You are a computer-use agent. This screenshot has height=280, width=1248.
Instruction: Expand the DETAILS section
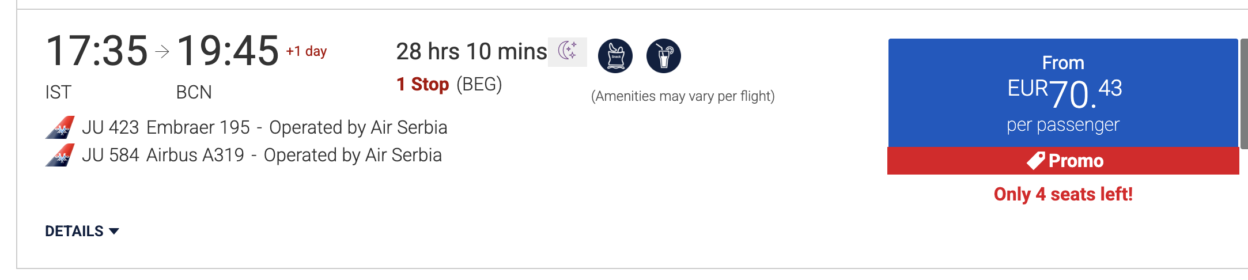click(82, 231)
